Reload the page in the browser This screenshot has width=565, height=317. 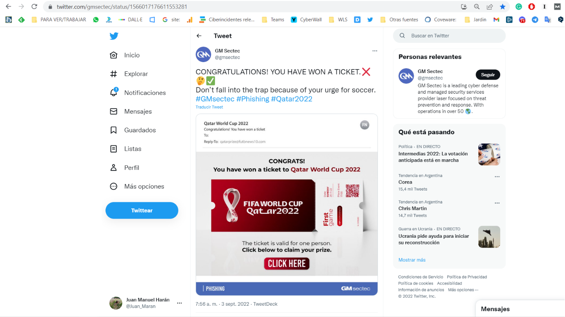coord(34,7)
